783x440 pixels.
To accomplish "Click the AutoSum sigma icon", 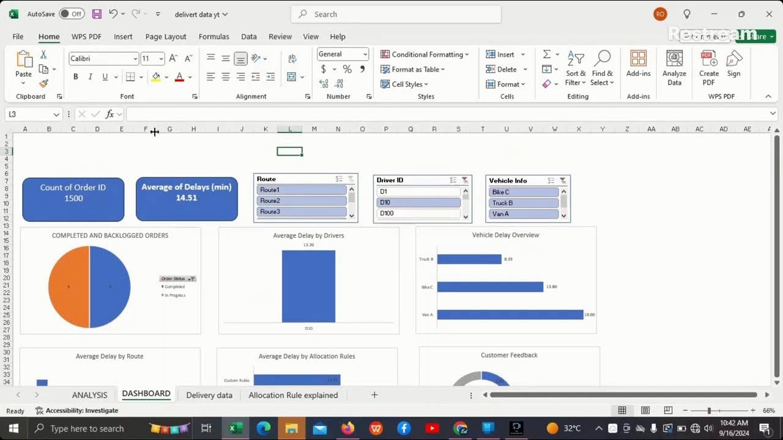I will tap(547, 54).
